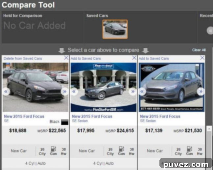Image resolution: width=213 pixels, height=170 pixels.
Task: Click the MSRP $22,565 value
Action: click(57, 131)
